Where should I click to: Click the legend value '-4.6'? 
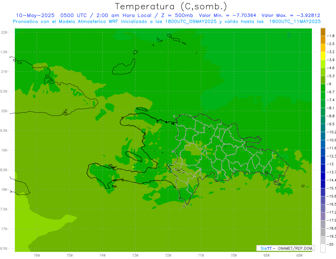331,68
